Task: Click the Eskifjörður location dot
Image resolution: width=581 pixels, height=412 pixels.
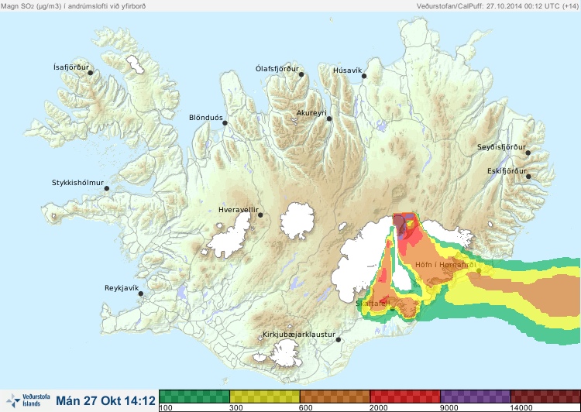Action: tap(528, 177)
